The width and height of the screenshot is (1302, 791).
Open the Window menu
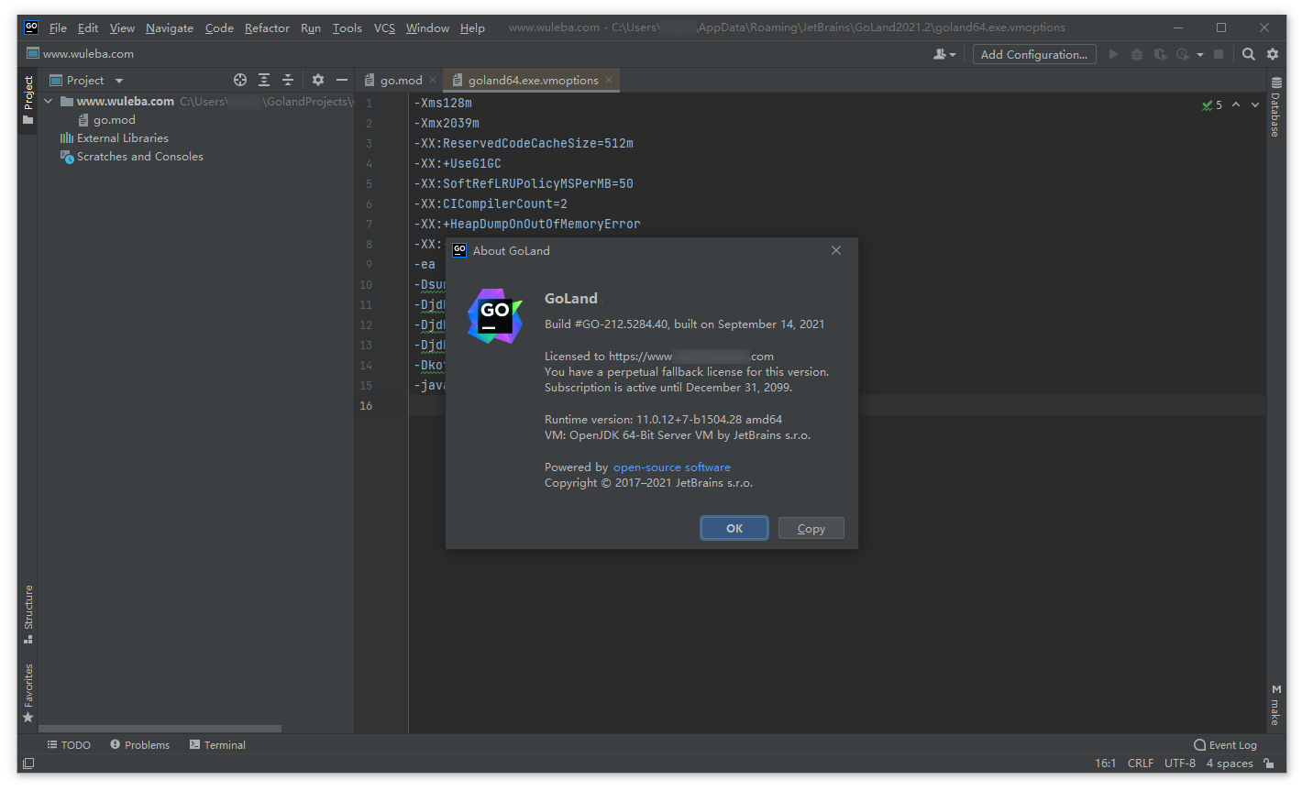point(427,28)
